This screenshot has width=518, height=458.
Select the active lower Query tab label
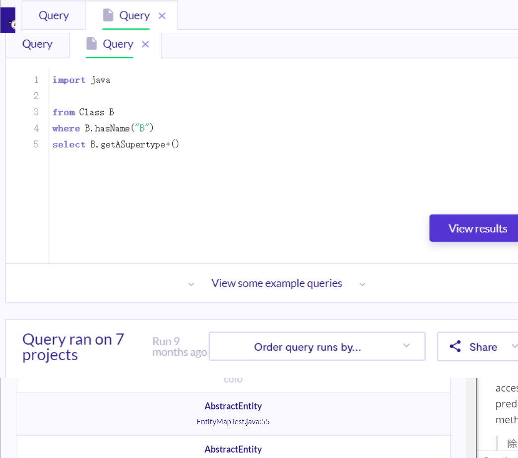[118, 44]
